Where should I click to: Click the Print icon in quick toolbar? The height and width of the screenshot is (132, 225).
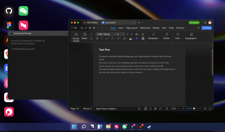[90, 28]
